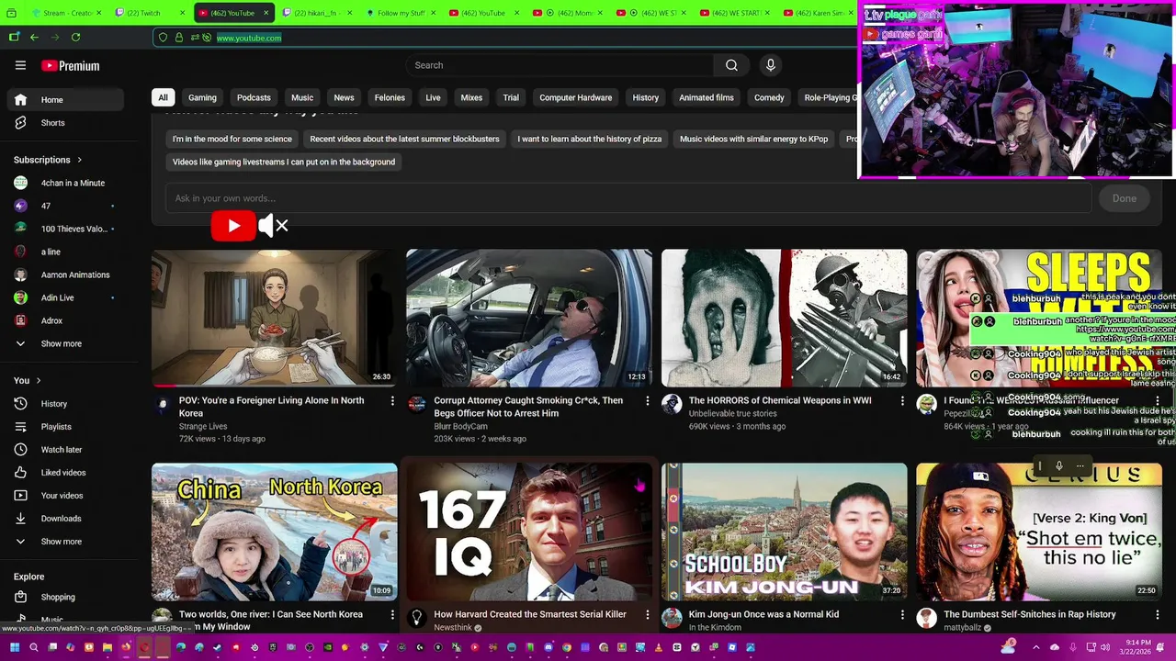Open Home in the sidebar
This screenshot has height=661, width=1176.
[x=64, y=99]
